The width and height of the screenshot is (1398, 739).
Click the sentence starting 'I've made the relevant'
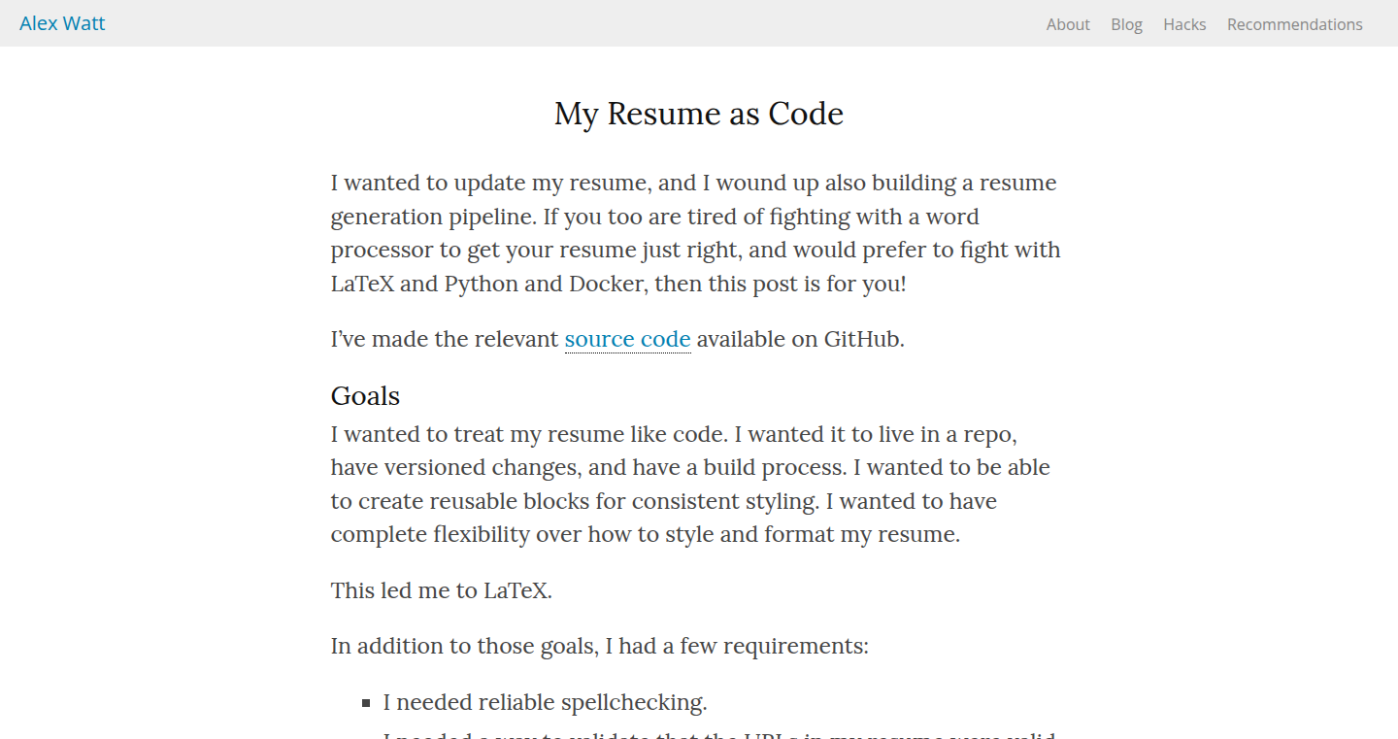(617, 339)
